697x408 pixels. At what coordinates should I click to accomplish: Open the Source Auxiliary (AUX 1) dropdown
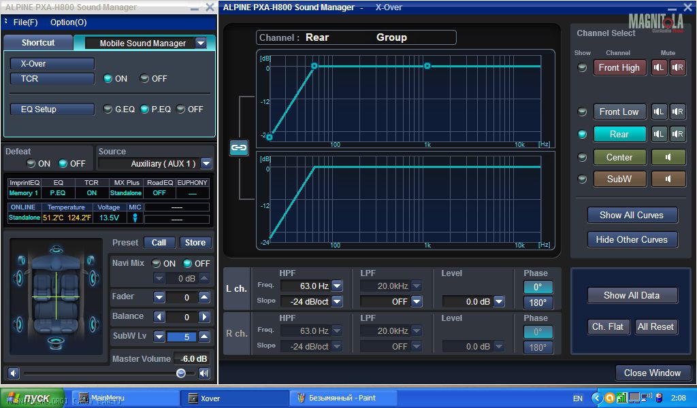pos(206,163)
